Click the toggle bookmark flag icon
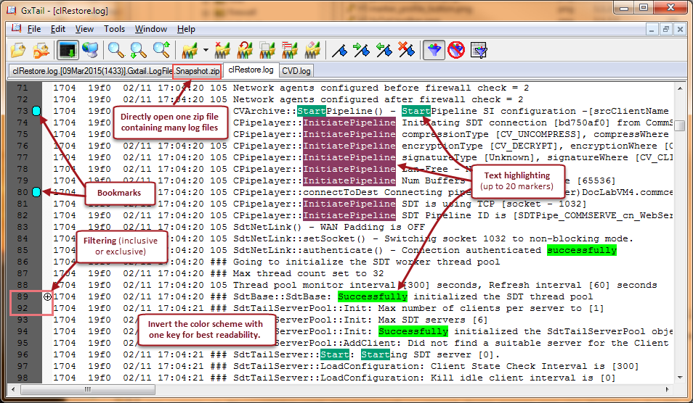This screenshot has height=403, width=693. click(x=339, y=50)
